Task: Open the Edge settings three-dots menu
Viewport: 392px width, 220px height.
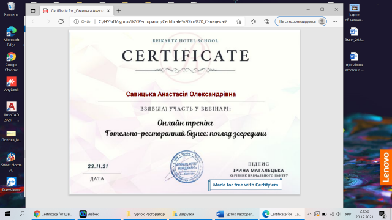Action: (335, 21)
